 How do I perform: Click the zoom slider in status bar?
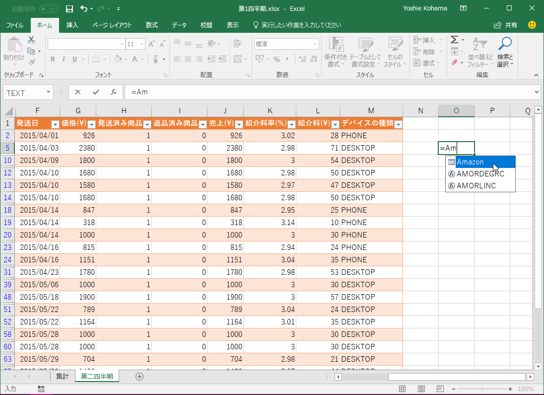tap(481, 389)
